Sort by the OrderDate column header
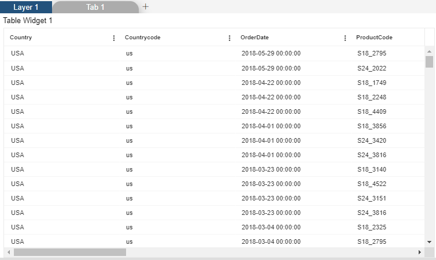This screenshot has width=436, height=260. 254,38
